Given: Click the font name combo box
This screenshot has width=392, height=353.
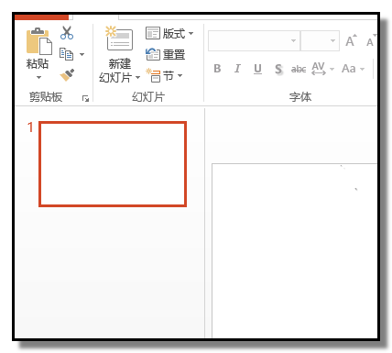Looking at the screenshot, I should click(x=254, y=40).
